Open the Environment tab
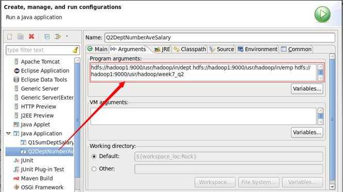Image resolution: width=343 pixels, height=192 pixels. coord(258,49)
